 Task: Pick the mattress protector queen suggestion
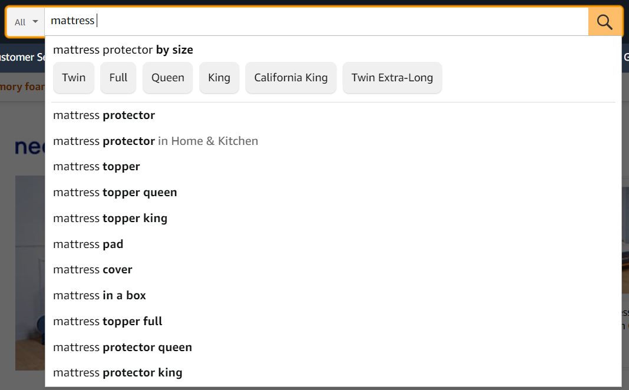click(123, 348)
